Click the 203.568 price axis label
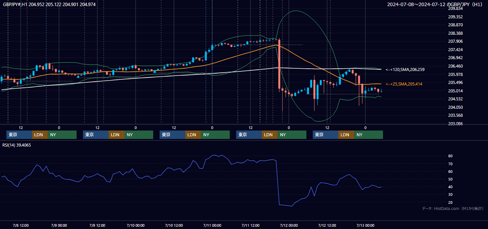 [455, 115]
